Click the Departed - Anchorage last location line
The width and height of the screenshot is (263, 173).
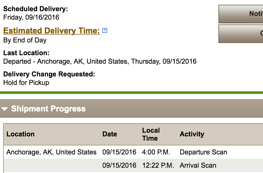point(100,62)
